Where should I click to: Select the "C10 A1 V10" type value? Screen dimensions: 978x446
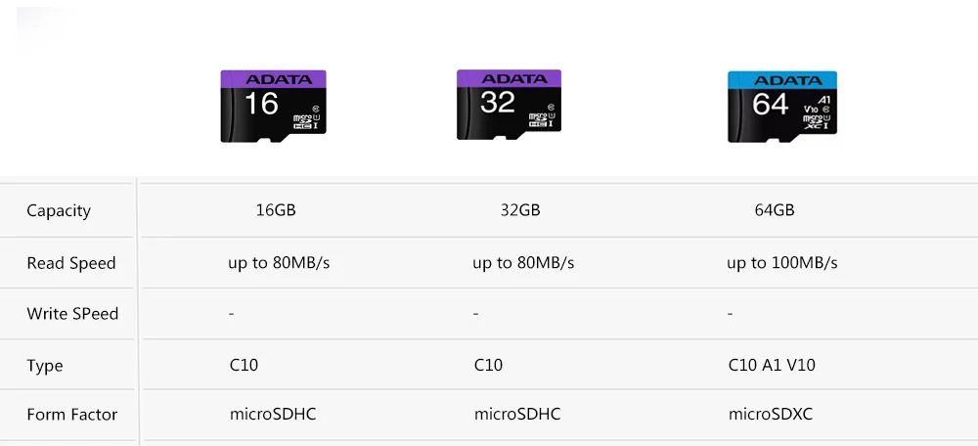coord(772,365)
